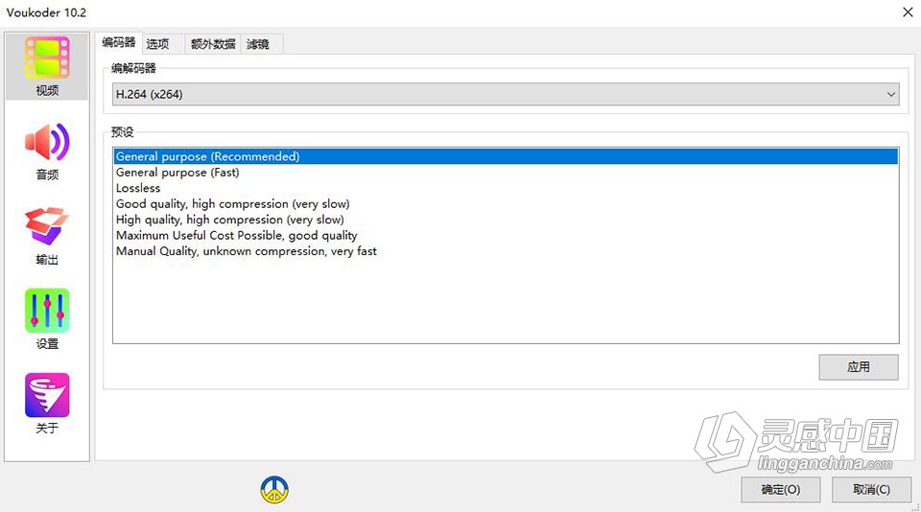
Task: Click the 应用 (Apply) button
Action: 858,367
